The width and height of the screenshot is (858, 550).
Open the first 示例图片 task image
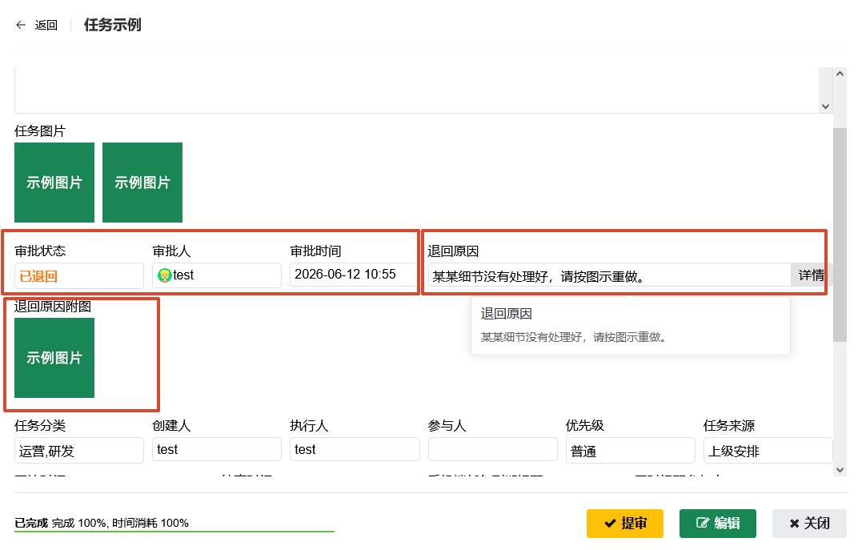click(54, 183)
